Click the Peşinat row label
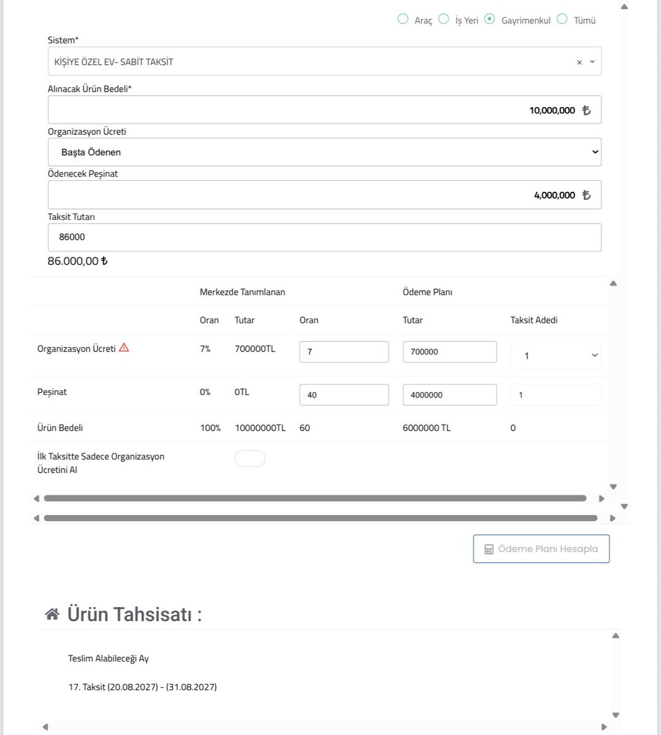Screen dimensions: 661x735 52,392
